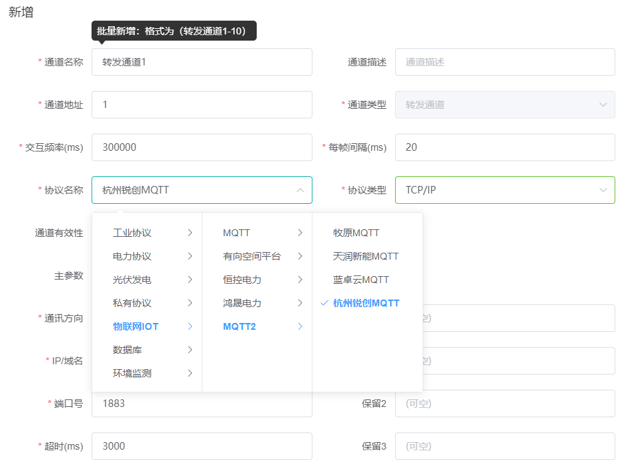The height and width of the screenshot is (471, 627).
Task: Click the 保留2 input field
Action: point(505,404)
